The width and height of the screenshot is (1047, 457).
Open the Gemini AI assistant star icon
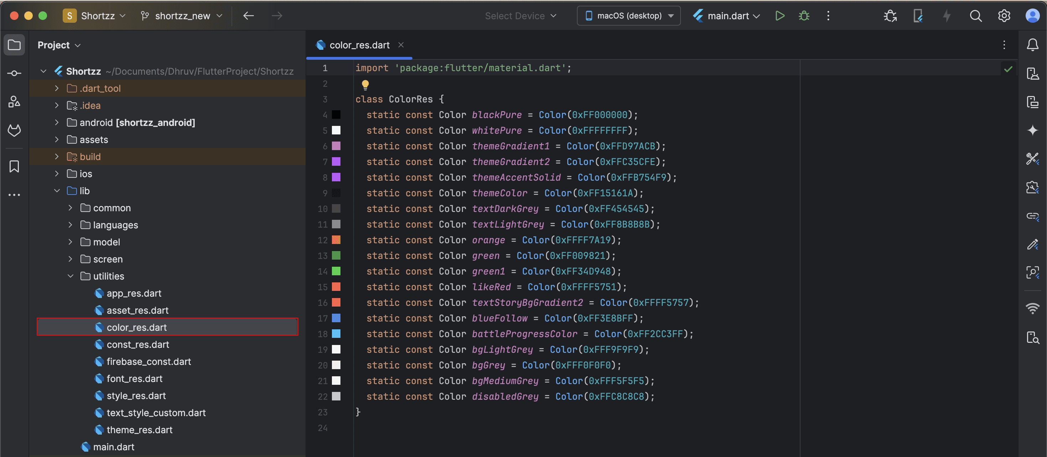point(1033,130)
